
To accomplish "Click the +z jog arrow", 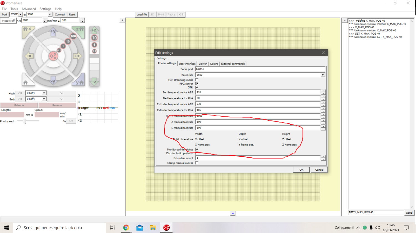I will point(94,30).
